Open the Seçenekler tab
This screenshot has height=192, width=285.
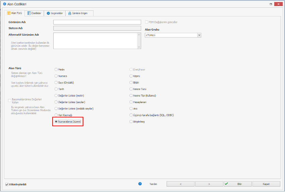pos(55,13)
